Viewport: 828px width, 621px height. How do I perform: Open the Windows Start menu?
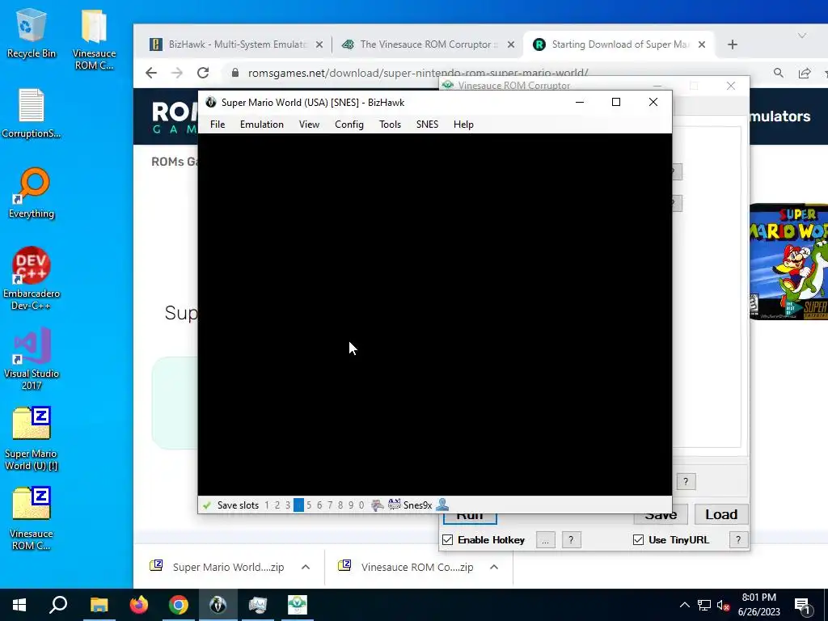(19, 605)
